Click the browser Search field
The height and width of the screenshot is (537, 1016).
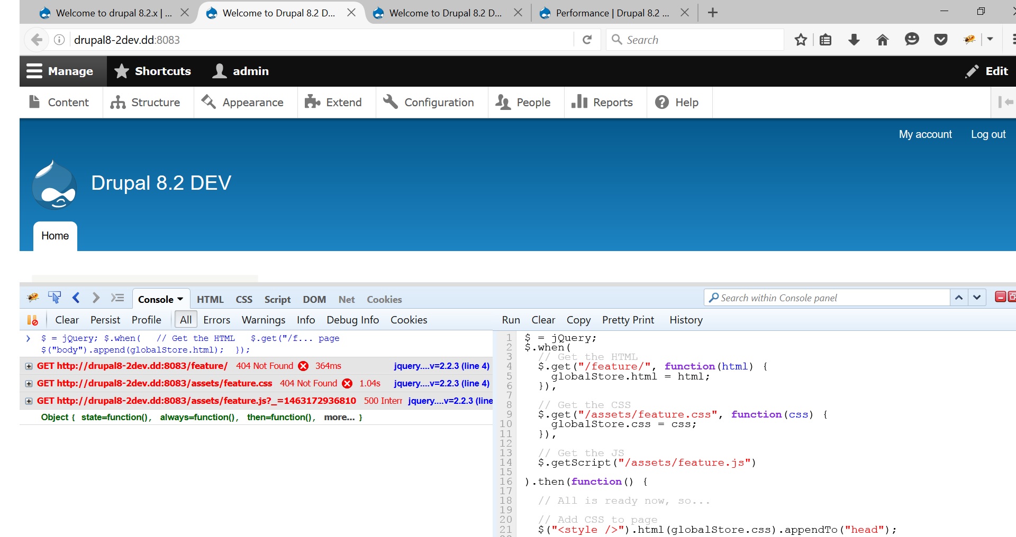[695, 40]
